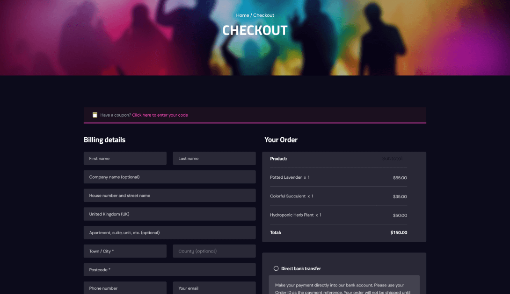Click the Company name (optional) field
This screenshot has width=510, height=294.
[x=169, y=177]
